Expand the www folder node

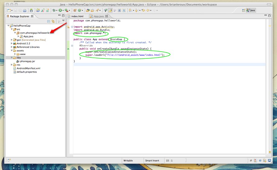15,54
